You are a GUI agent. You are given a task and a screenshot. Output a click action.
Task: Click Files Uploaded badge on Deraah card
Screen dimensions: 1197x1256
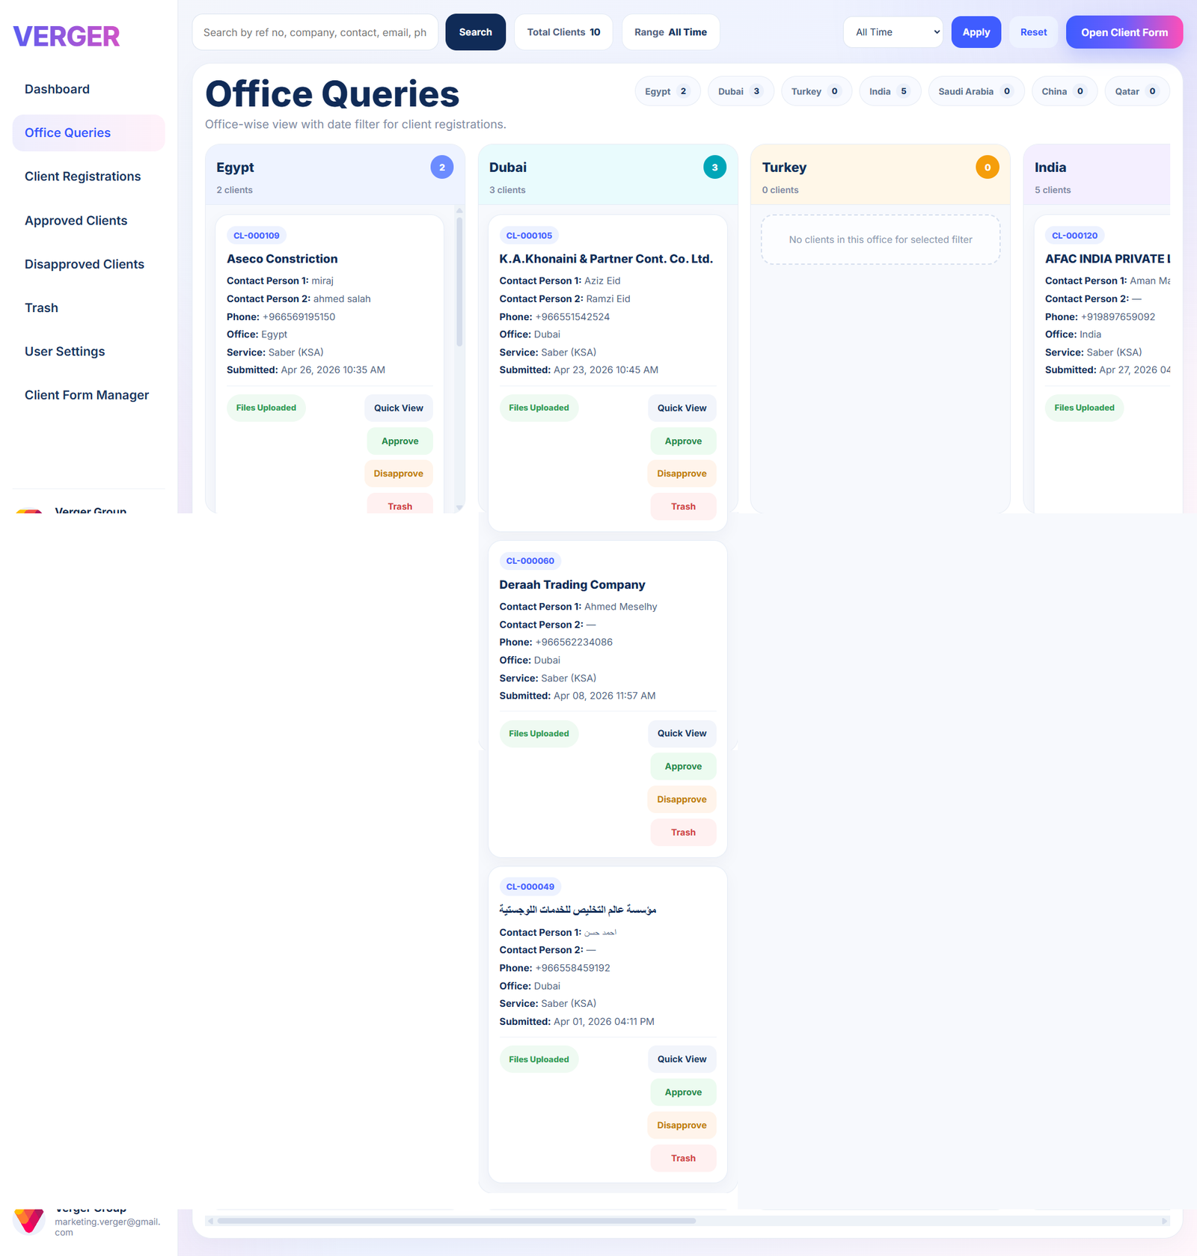coord(539,733)
